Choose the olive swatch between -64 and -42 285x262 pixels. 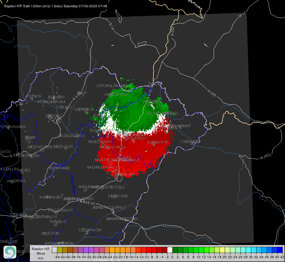[x=60, y=250]
